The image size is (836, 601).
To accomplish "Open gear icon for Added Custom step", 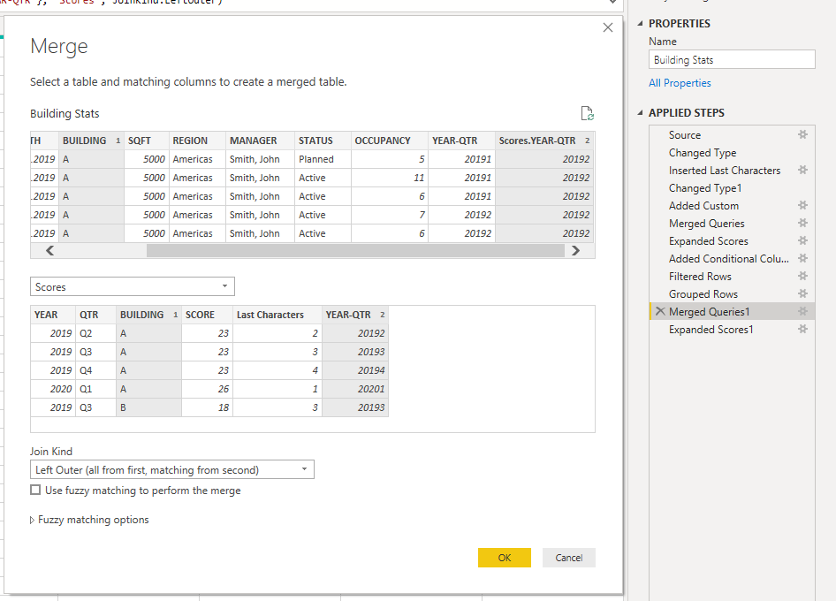I will [x=802, y=205].
